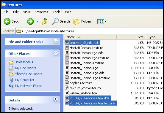Select Hastati Romani.tga.dds file name
Viewport: 164px width, 113px height.
[x=87, y=53]
